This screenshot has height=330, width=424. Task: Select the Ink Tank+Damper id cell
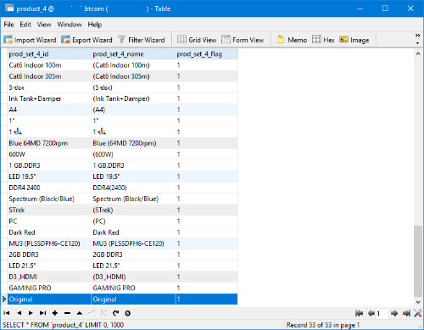pyautogui.click(x=49, y=98)
